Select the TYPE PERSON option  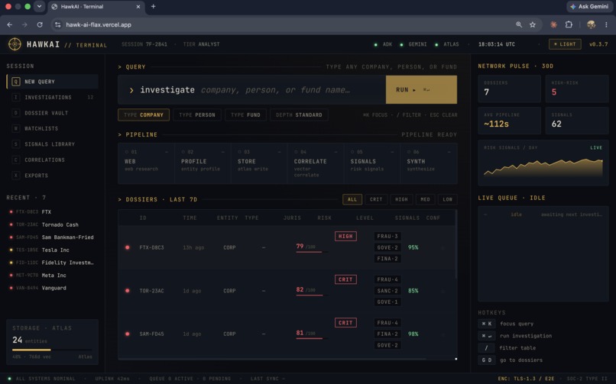197,115
